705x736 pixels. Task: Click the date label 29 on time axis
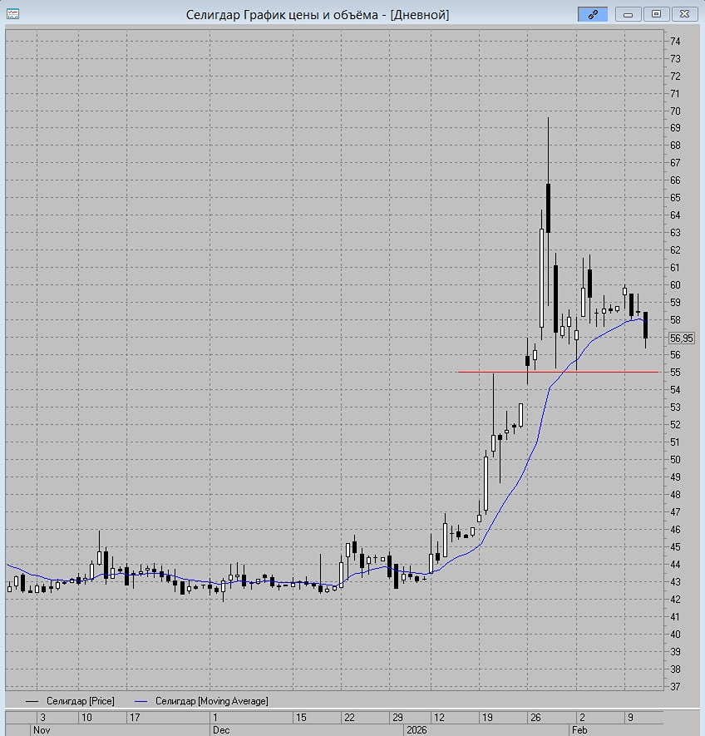pyautogui.click(x=397, y=717)
